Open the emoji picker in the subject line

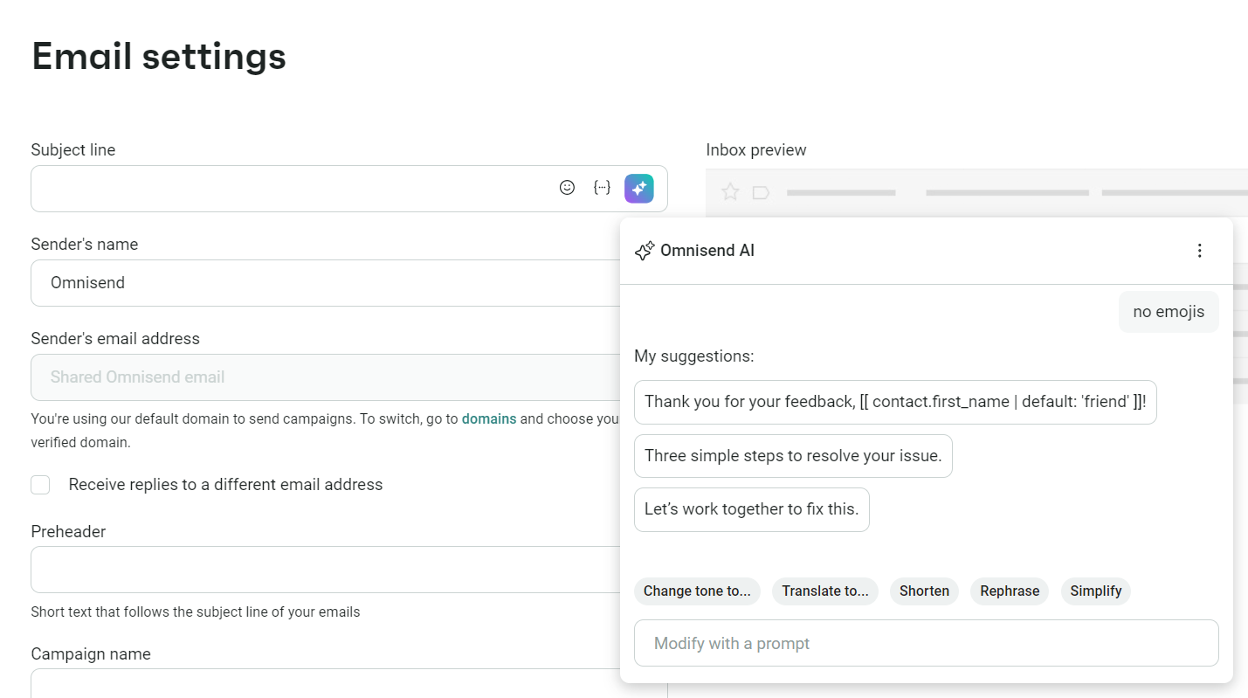pos(567,187)
